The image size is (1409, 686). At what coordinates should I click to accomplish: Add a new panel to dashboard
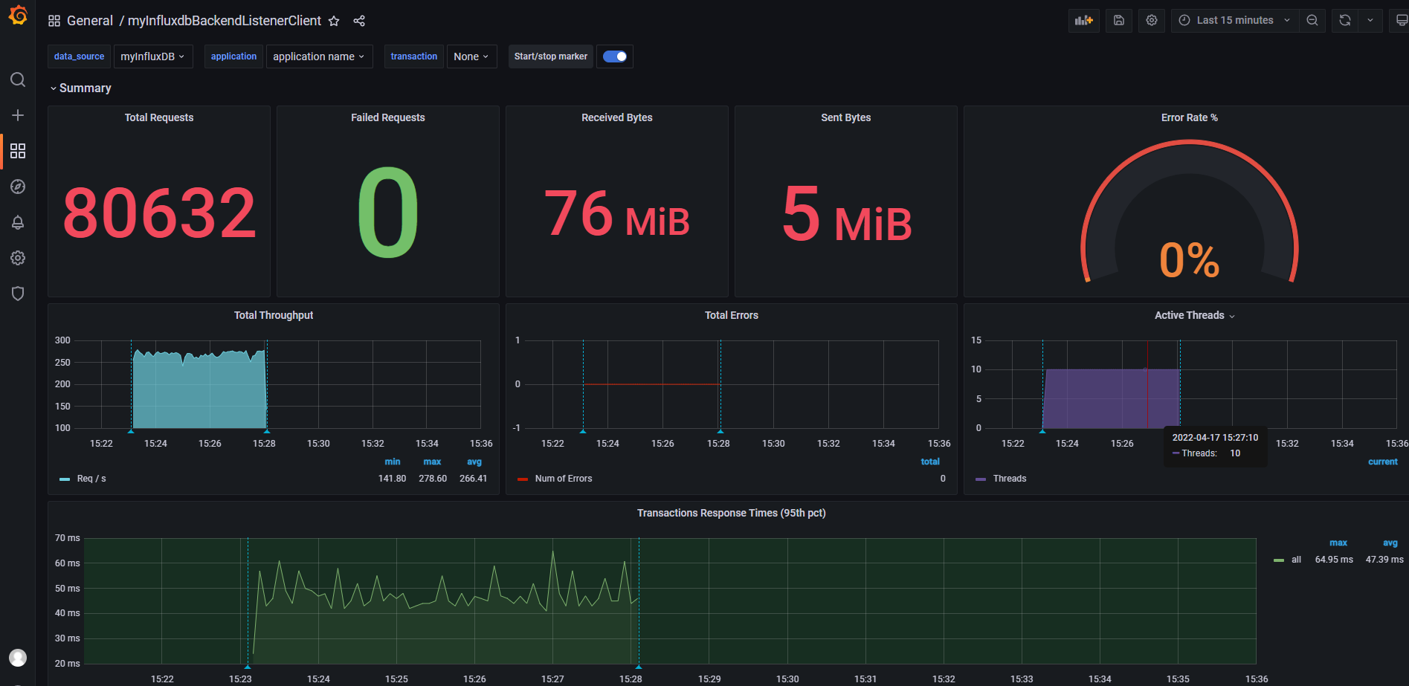click(x=1084, y=20)
